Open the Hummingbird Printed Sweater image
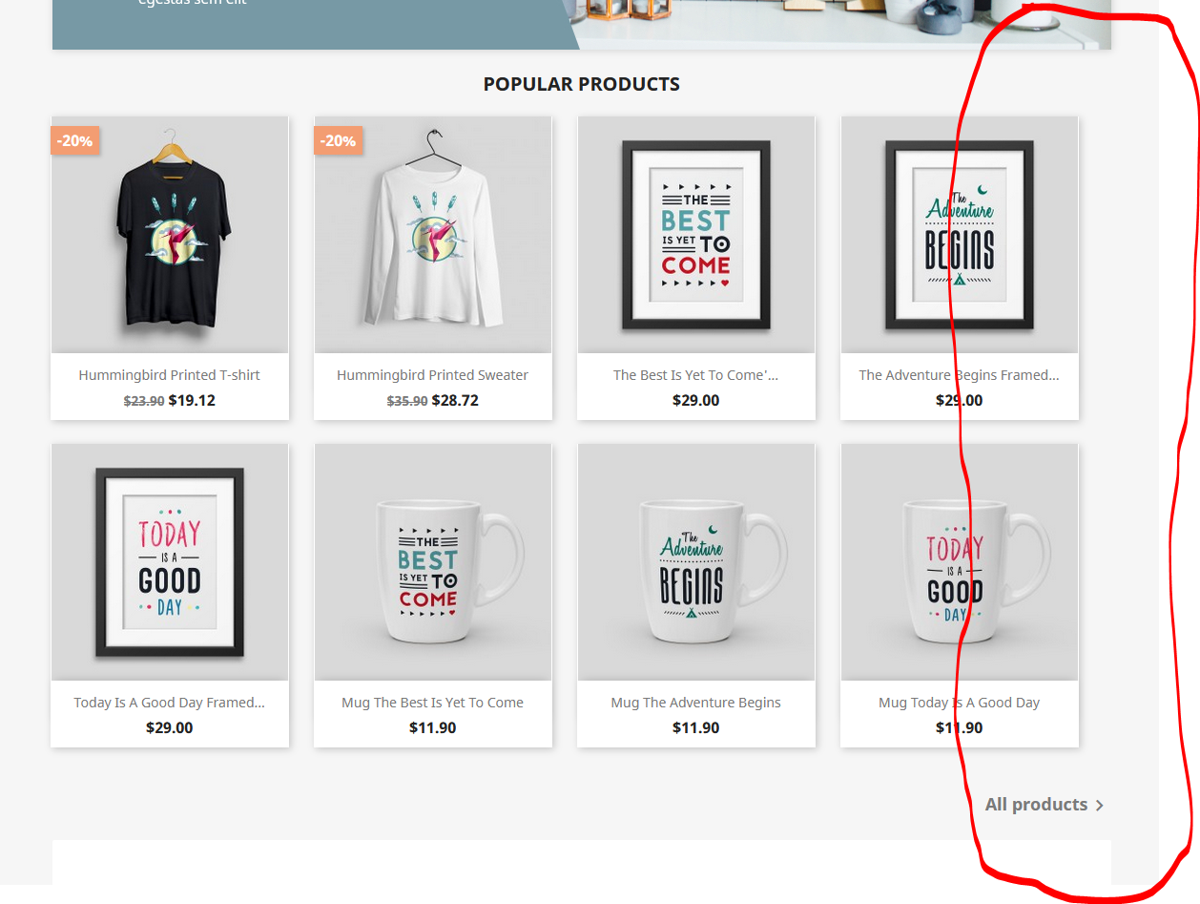The height and width of the screenshot is (904, 1200). [433, 235]
